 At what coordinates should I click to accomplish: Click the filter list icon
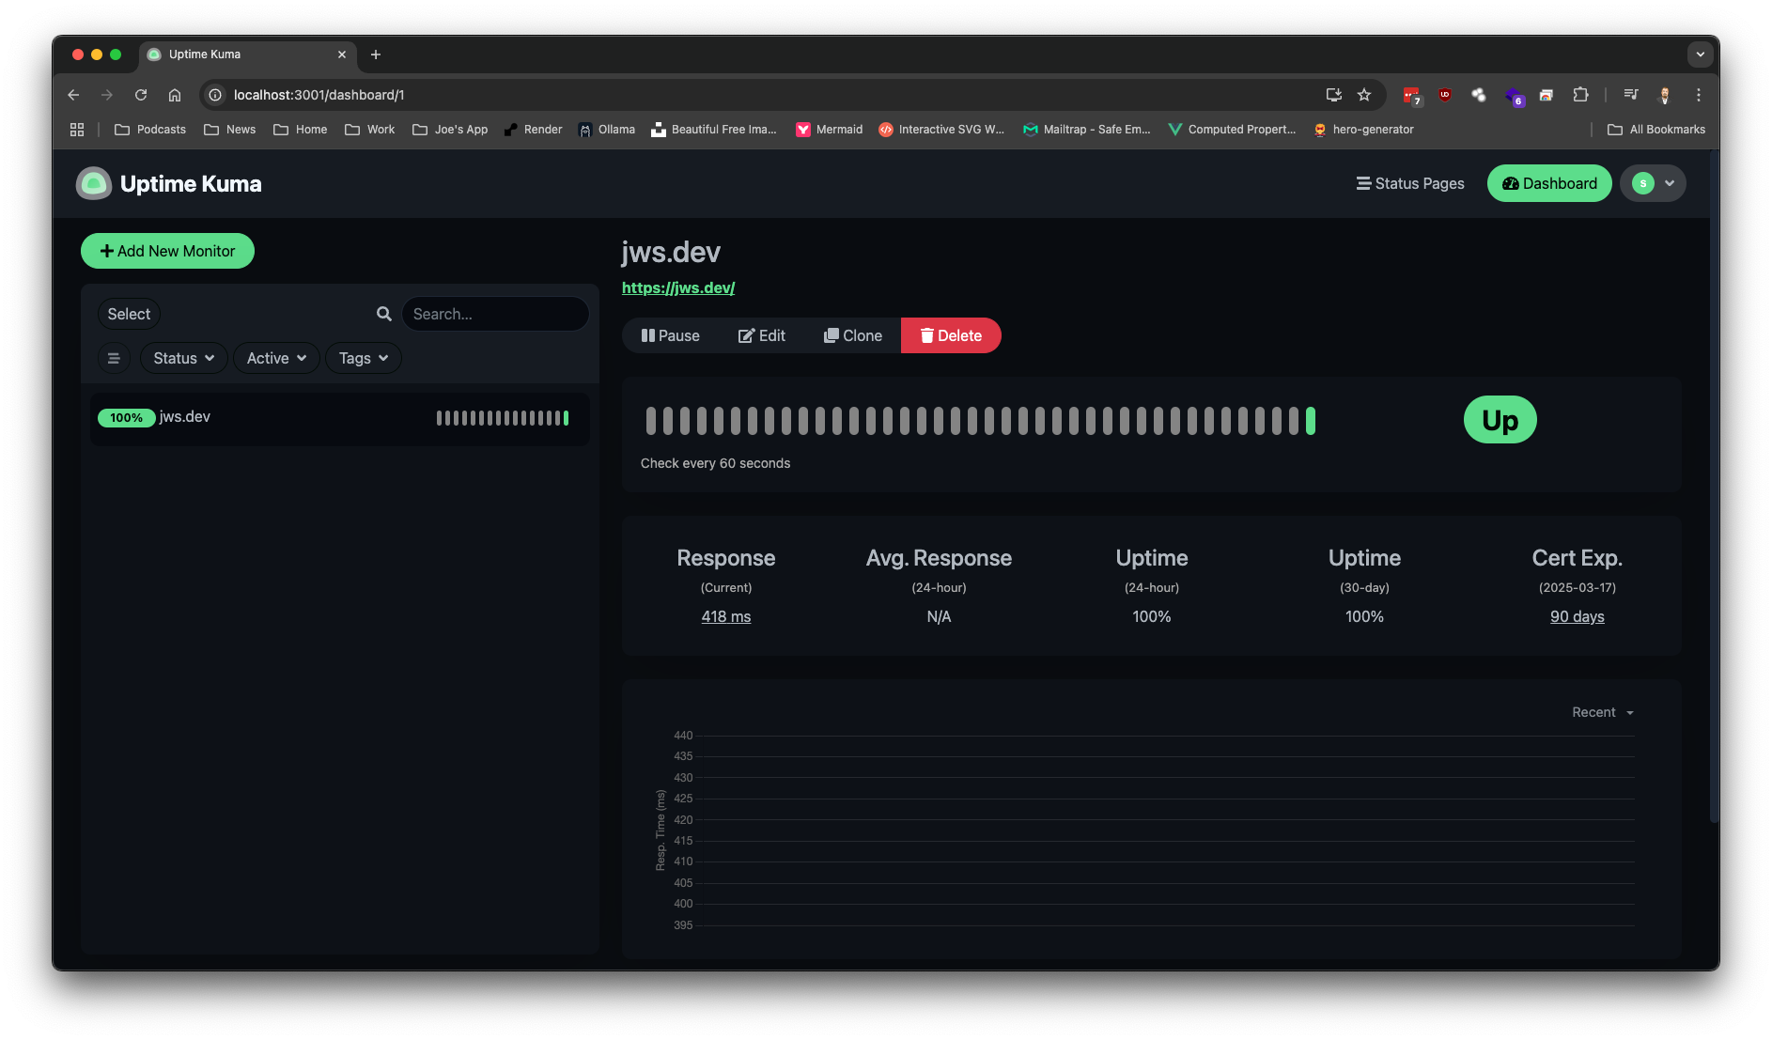coord(114,358)
